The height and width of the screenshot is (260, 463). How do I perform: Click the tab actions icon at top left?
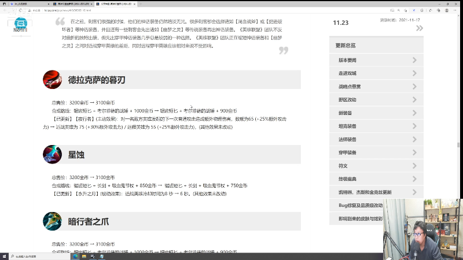[x=4, y=4]
